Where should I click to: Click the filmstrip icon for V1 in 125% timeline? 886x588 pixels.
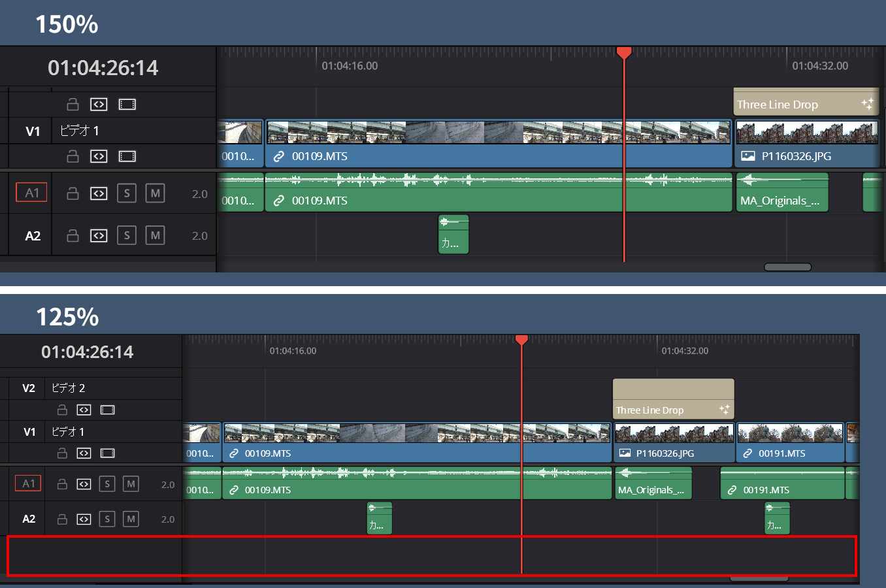(x=107, y=453)
